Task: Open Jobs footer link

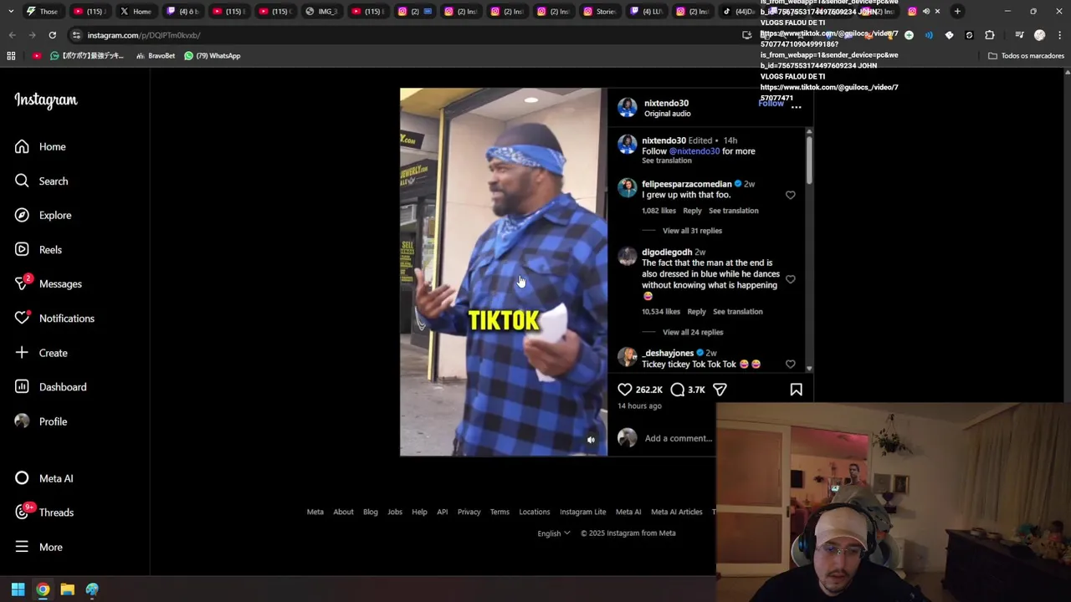Action: coord(395,512)
